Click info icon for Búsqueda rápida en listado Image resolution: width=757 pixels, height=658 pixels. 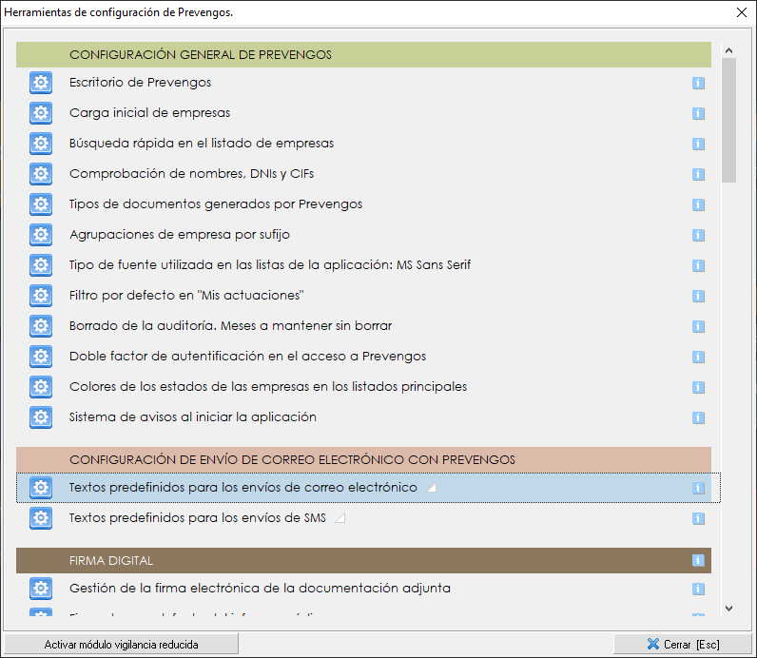click(x=698, y=145)
